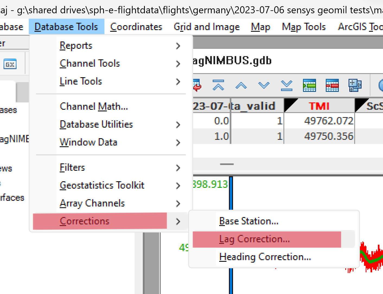This screenshot has height=294, width=383.
Task: Expand the Array Channels submenu
Action: click(x=92, y=203)
